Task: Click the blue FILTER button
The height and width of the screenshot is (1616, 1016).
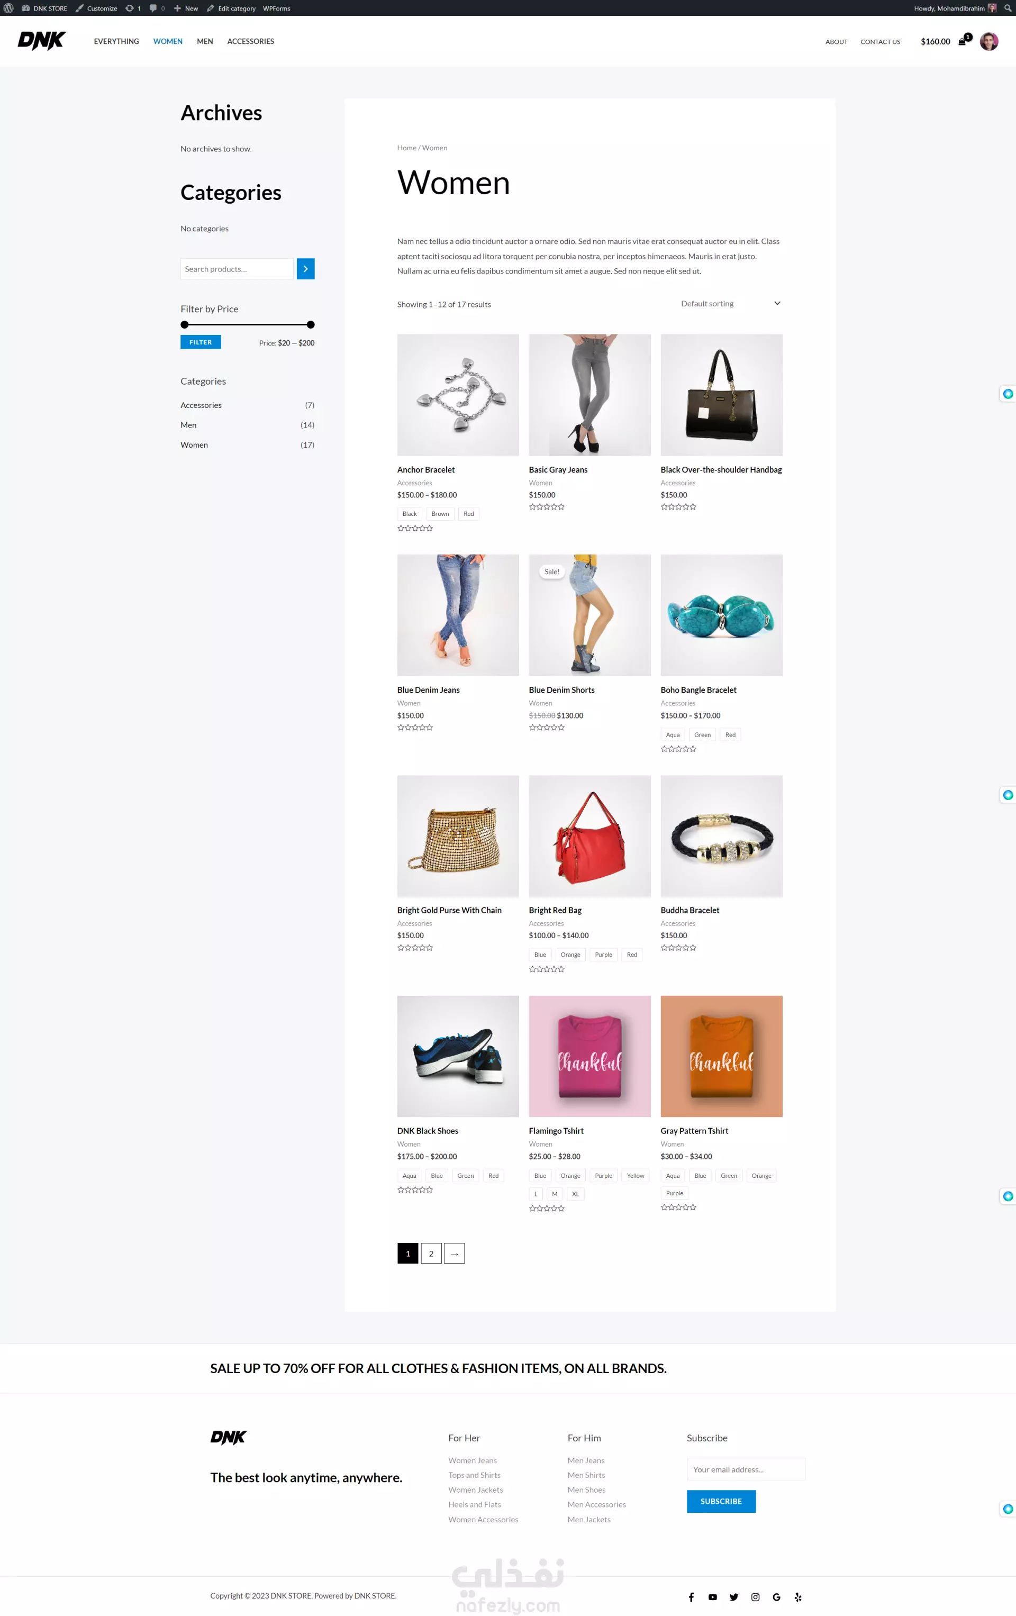Action: coord(201,342)
